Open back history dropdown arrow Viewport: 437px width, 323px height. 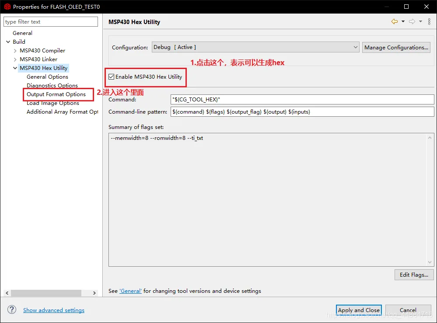pos(403,21)
